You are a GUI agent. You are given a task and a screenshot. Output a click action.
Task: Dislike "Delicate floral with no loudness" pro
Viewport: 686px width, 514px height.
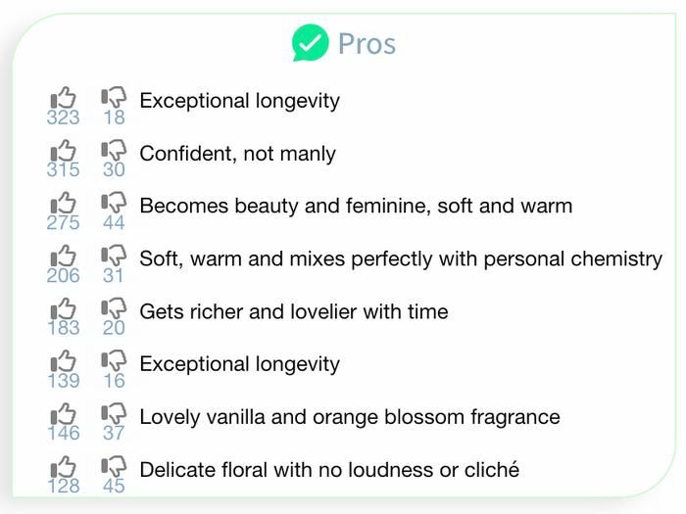click(x=114, y=467)
